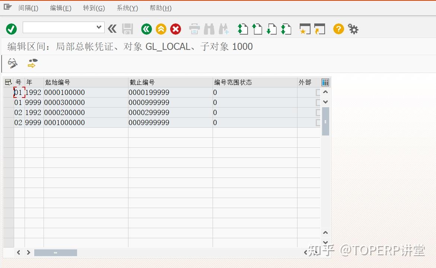Open the command field dropdown arrow
436x268 pixels.
pyautogui.click(x=99, y=27)
